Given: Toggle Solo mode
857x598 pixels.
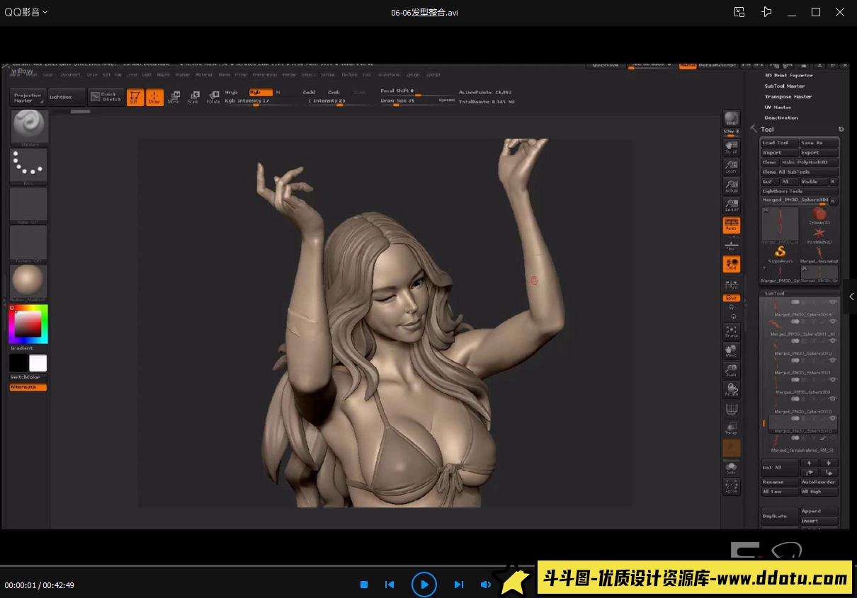Looking at the screenshot, I should pyautogui.click(x=732, y=468).
